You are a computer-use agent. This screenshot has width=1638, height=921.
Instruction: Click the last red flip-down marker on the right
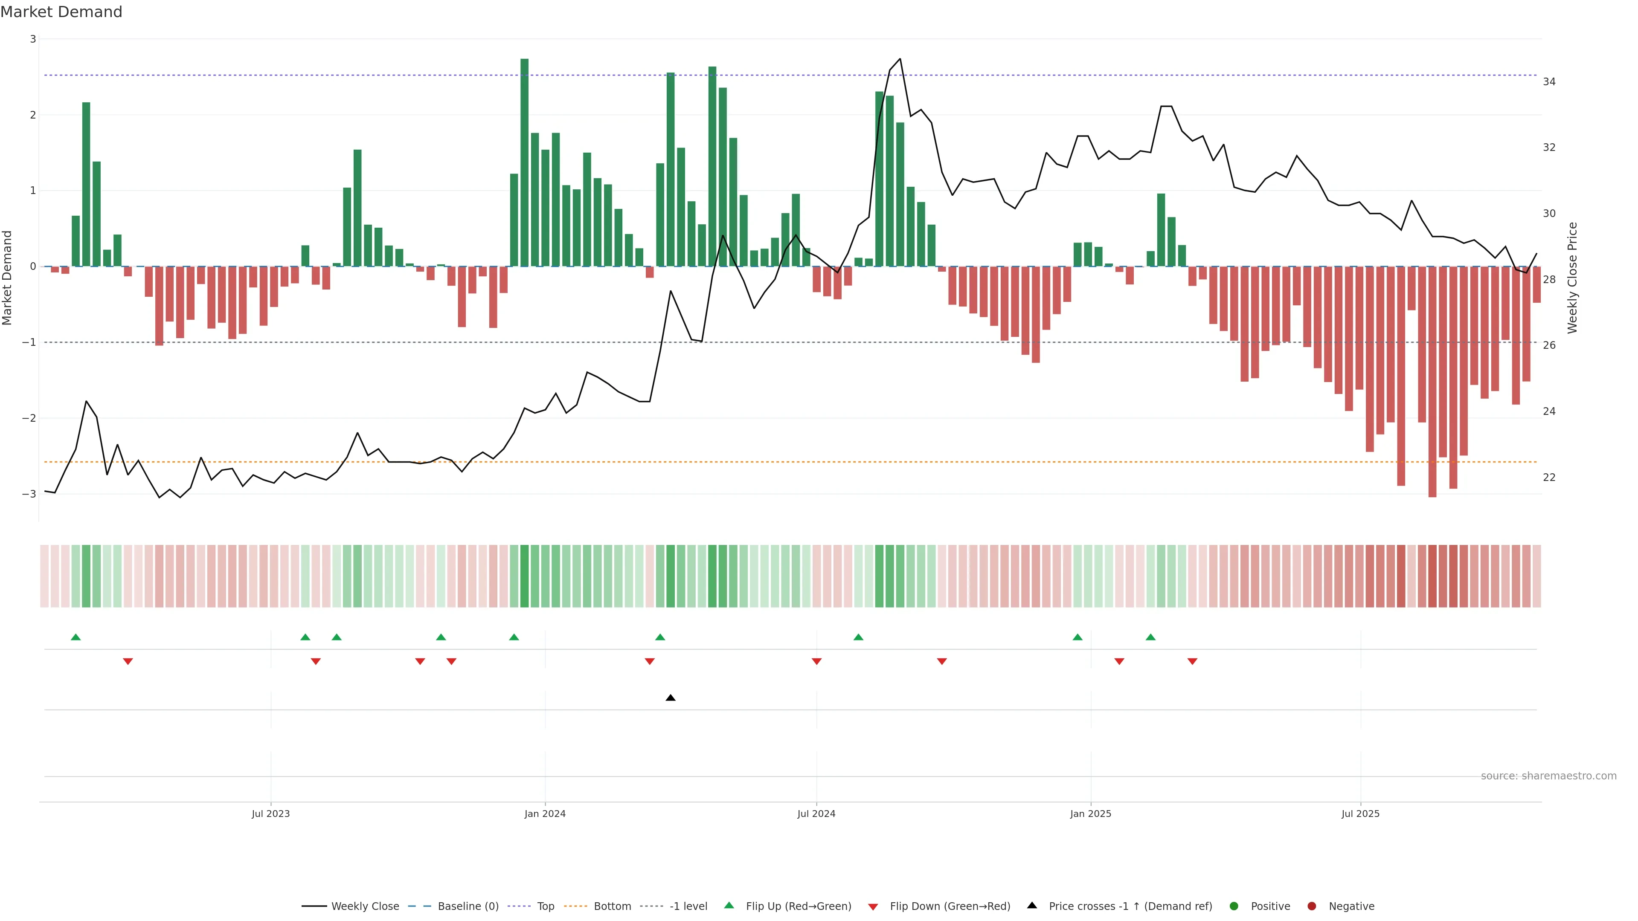tap(1192, 662)
